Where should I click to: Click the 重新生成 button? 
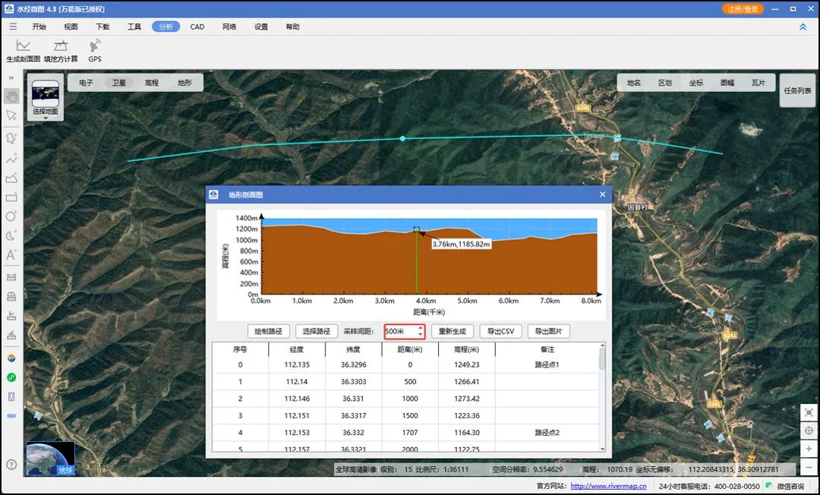(x=453, y=331)
